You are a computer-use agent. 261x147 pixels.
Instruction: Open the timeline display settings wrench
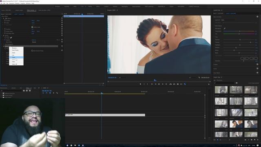(x=57, y=93)
